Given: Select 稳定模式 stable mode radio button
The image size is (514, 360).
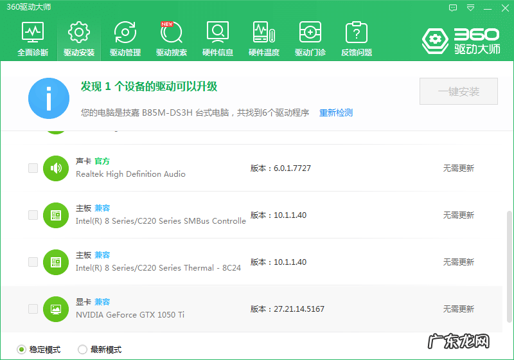Looking at the screenshot, I should click(21, 350).
